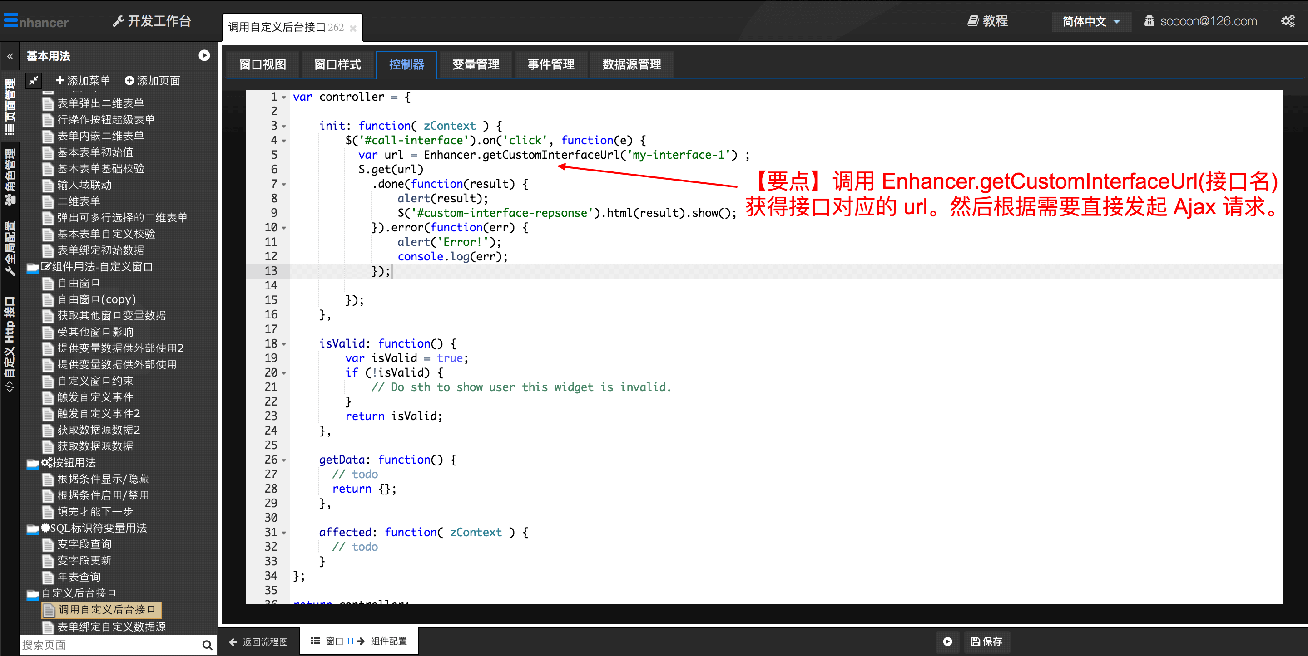Switch to the 数据源管理 tab

(x=631, y=64)
